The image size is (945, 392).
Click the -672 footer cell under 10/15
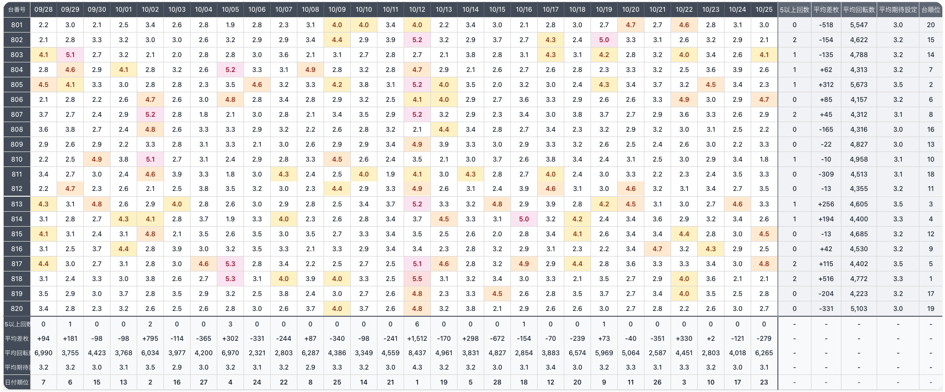(497, 338)
